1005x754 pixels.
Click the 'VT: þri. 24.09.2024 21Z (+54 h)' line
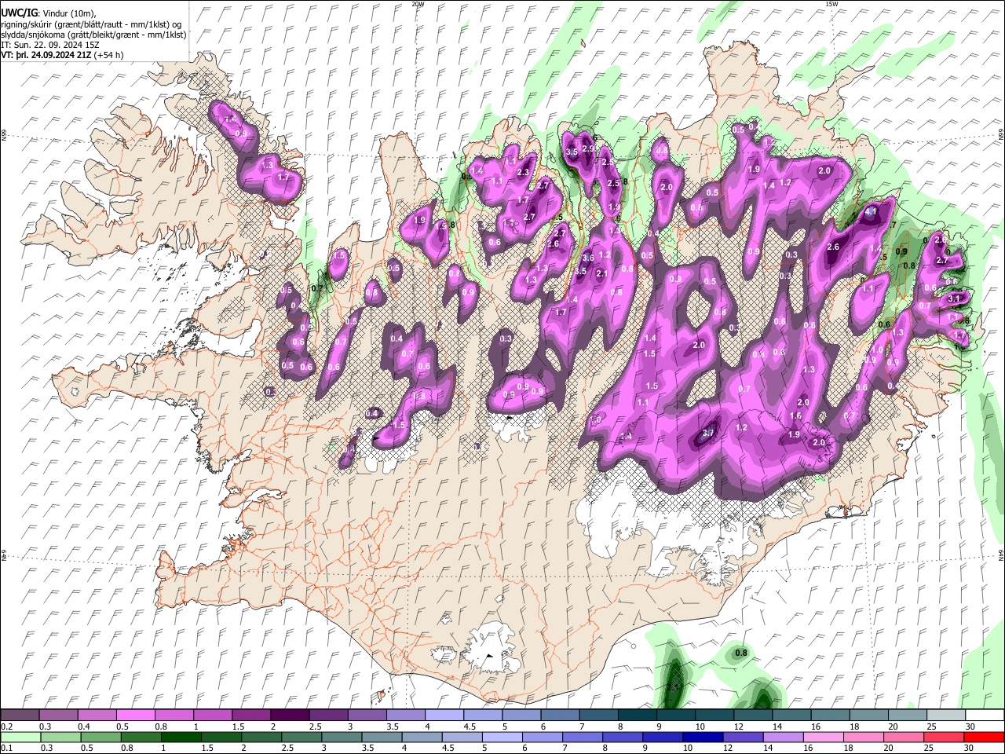[x=62, y=55]
